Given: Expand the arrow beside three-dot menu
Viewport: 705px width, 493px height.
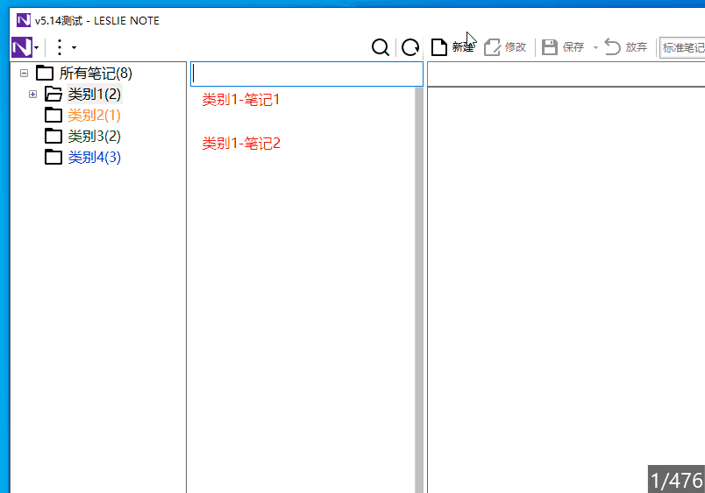Looking at the screenshot, I should tap(75, 47).
